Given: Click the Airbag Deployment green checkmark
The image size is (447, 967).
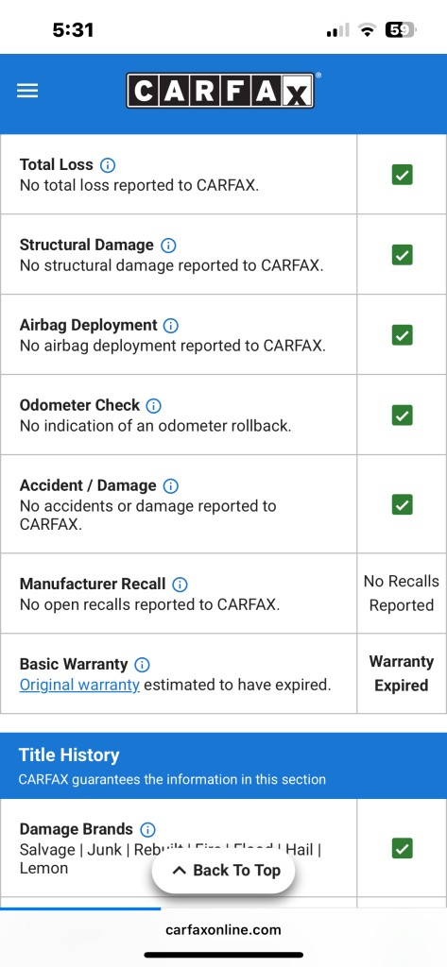Looking at the screenshot, I should click(x=402, y=335).
